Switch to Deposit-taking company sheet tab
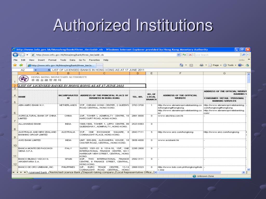 (x=98, y=172)
